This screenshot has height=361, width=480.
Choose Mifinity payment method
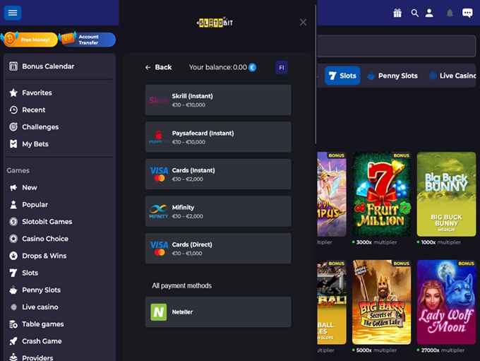point(218,211)
